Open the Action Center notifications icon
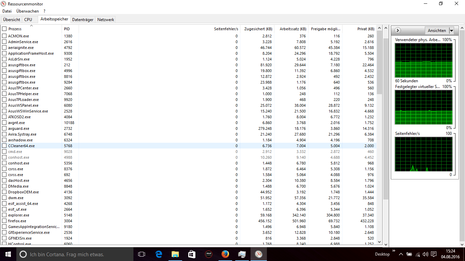 coord(434,254)
